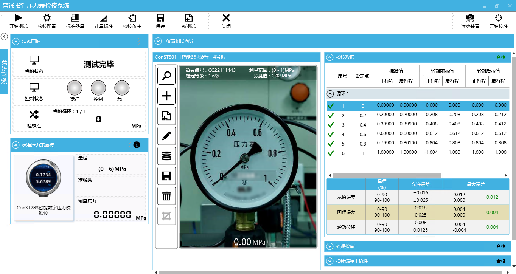
Task: Click 新测试 in the top toolbar
Action: coord(188,21)
